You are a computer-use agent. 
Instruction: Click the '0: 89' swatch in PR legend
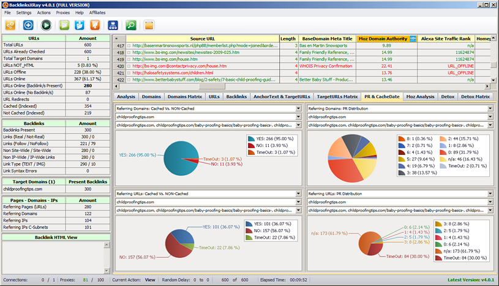coord(443,152)
